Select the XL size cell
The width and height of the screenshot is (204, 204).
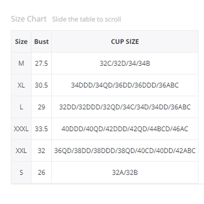click(21, 85)
